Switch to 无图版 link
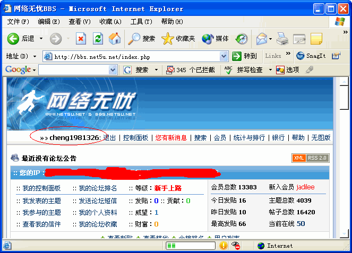The image size is (352, 253). [x=321, y=138]
